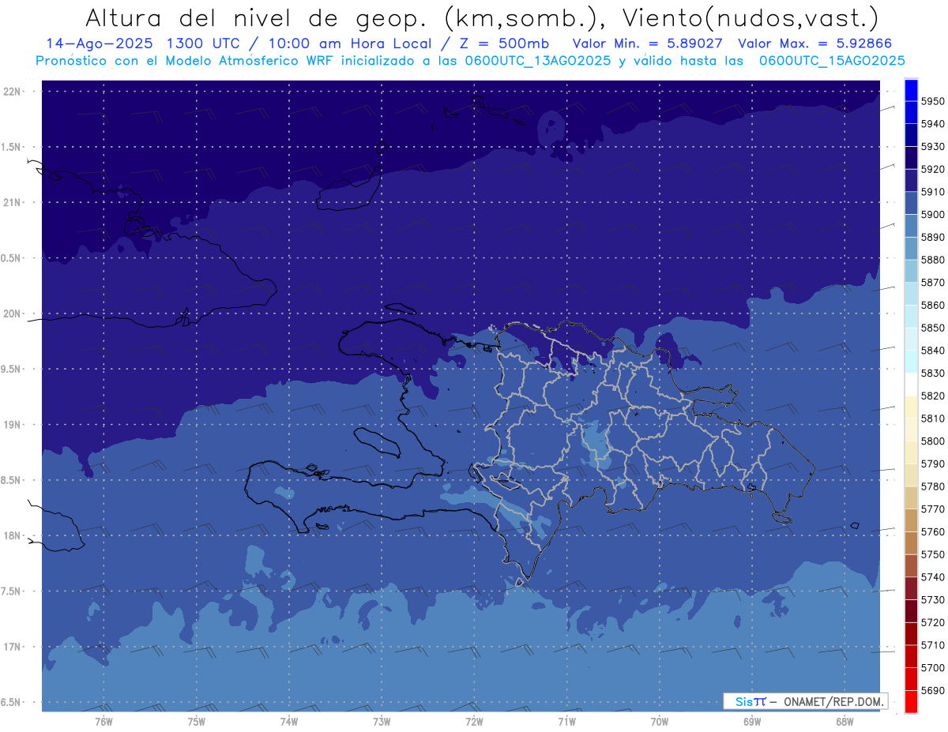Click the 69W longitude axis label
Viewport: 948px width, 732px height.
click(752, 722)
